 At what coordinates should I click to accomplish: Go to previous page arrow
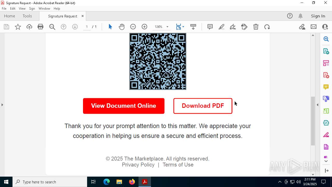pos(64,27)
